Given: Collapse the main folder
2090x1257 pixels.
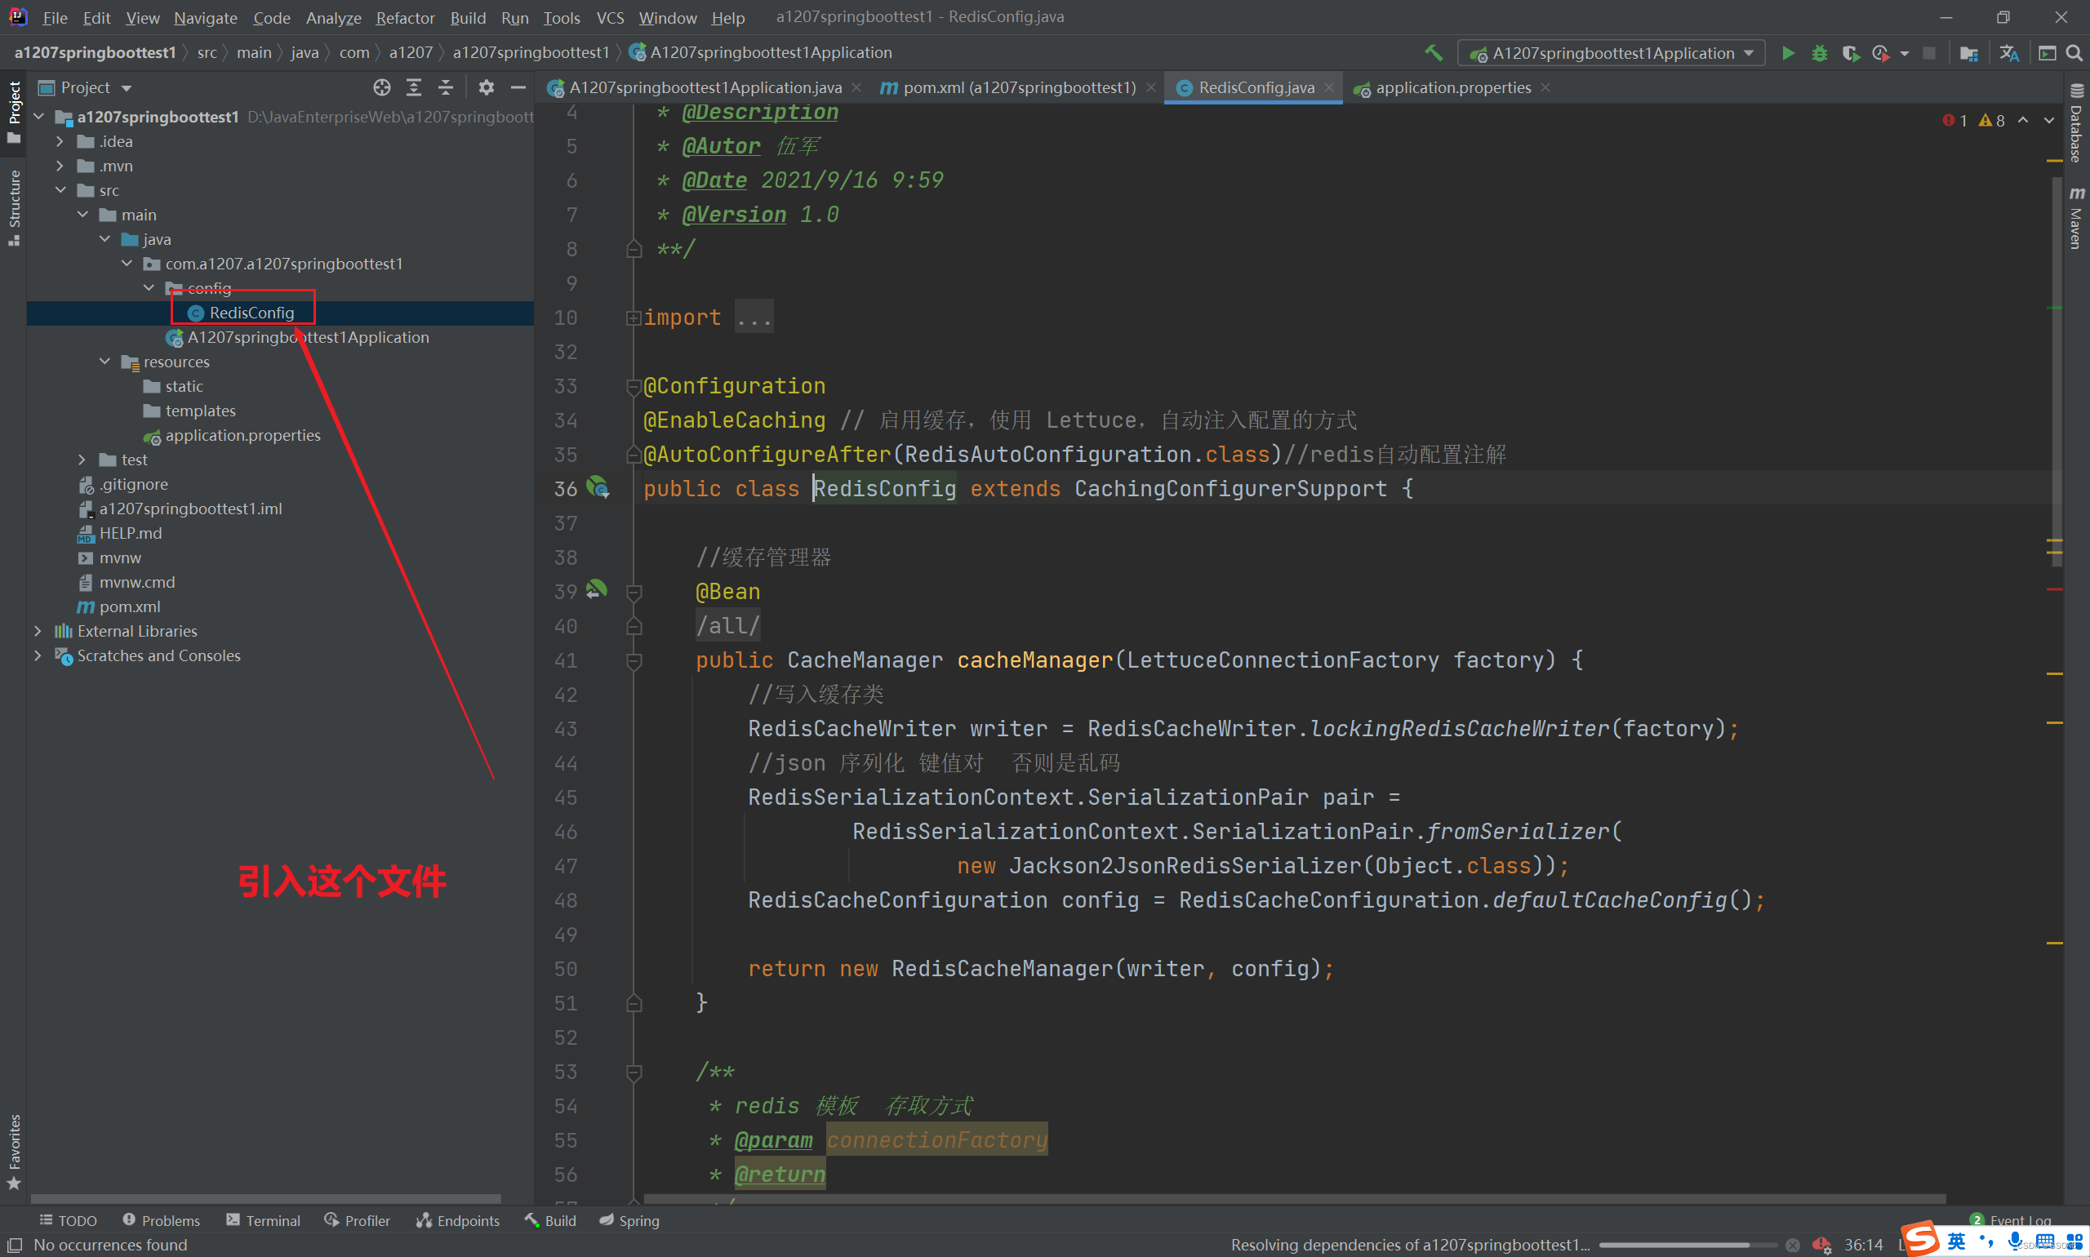Looking at the screenshot, I should point(82,215).
